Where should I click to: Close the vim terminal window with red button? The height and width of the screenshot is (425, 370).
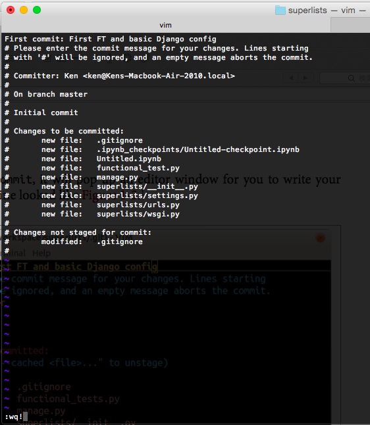click(x=11, y=10)
